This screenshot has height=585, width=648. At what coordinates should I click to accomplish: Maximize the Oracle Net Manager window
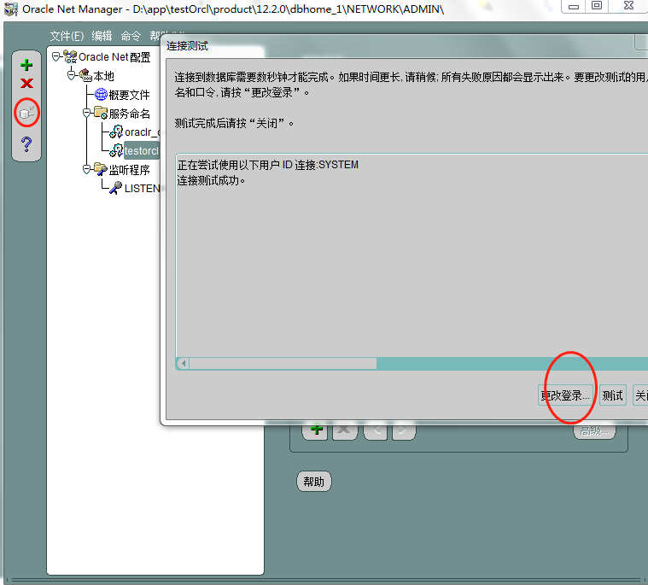597,6
